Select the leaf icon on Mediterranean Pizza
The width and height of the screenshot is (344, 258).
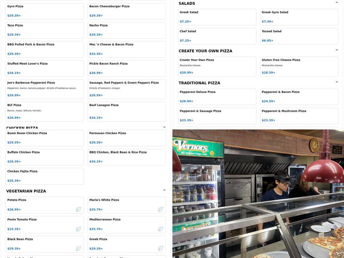(x=160, y=229)
